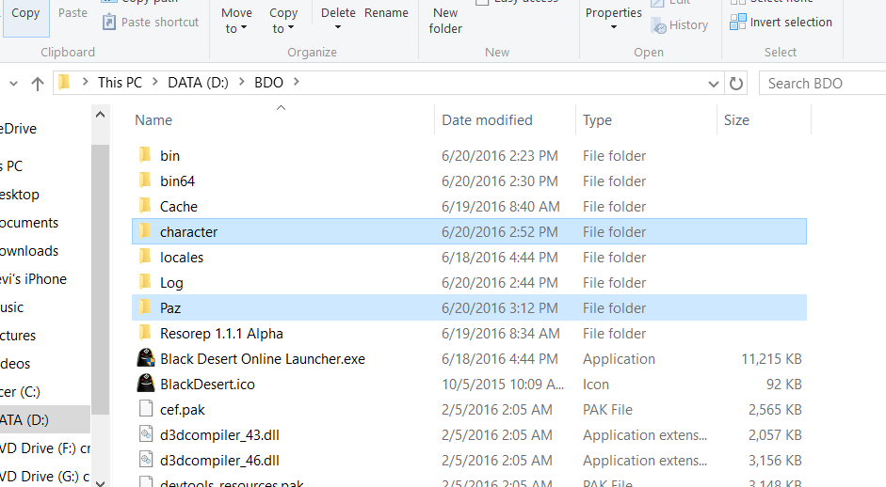The width and height of the screenshot is (886, 487).
Task: Click the Rename button in the ribbon
Action: (386, 13)
